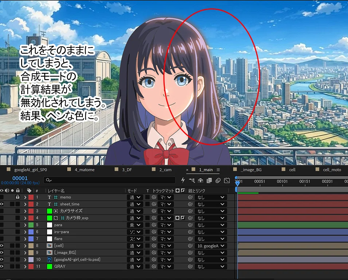Click the parent pick whip for [cell] layer
The height and width of the screenshot is (280, 348).
pyautogui.click(x=190, y=246)
